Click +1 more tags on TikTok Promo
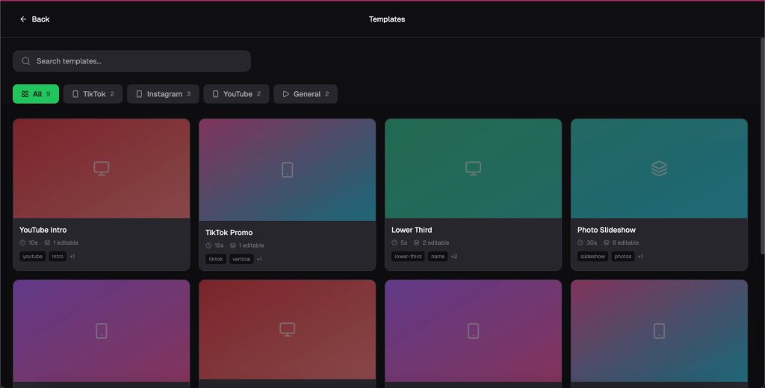 [259, 260]
